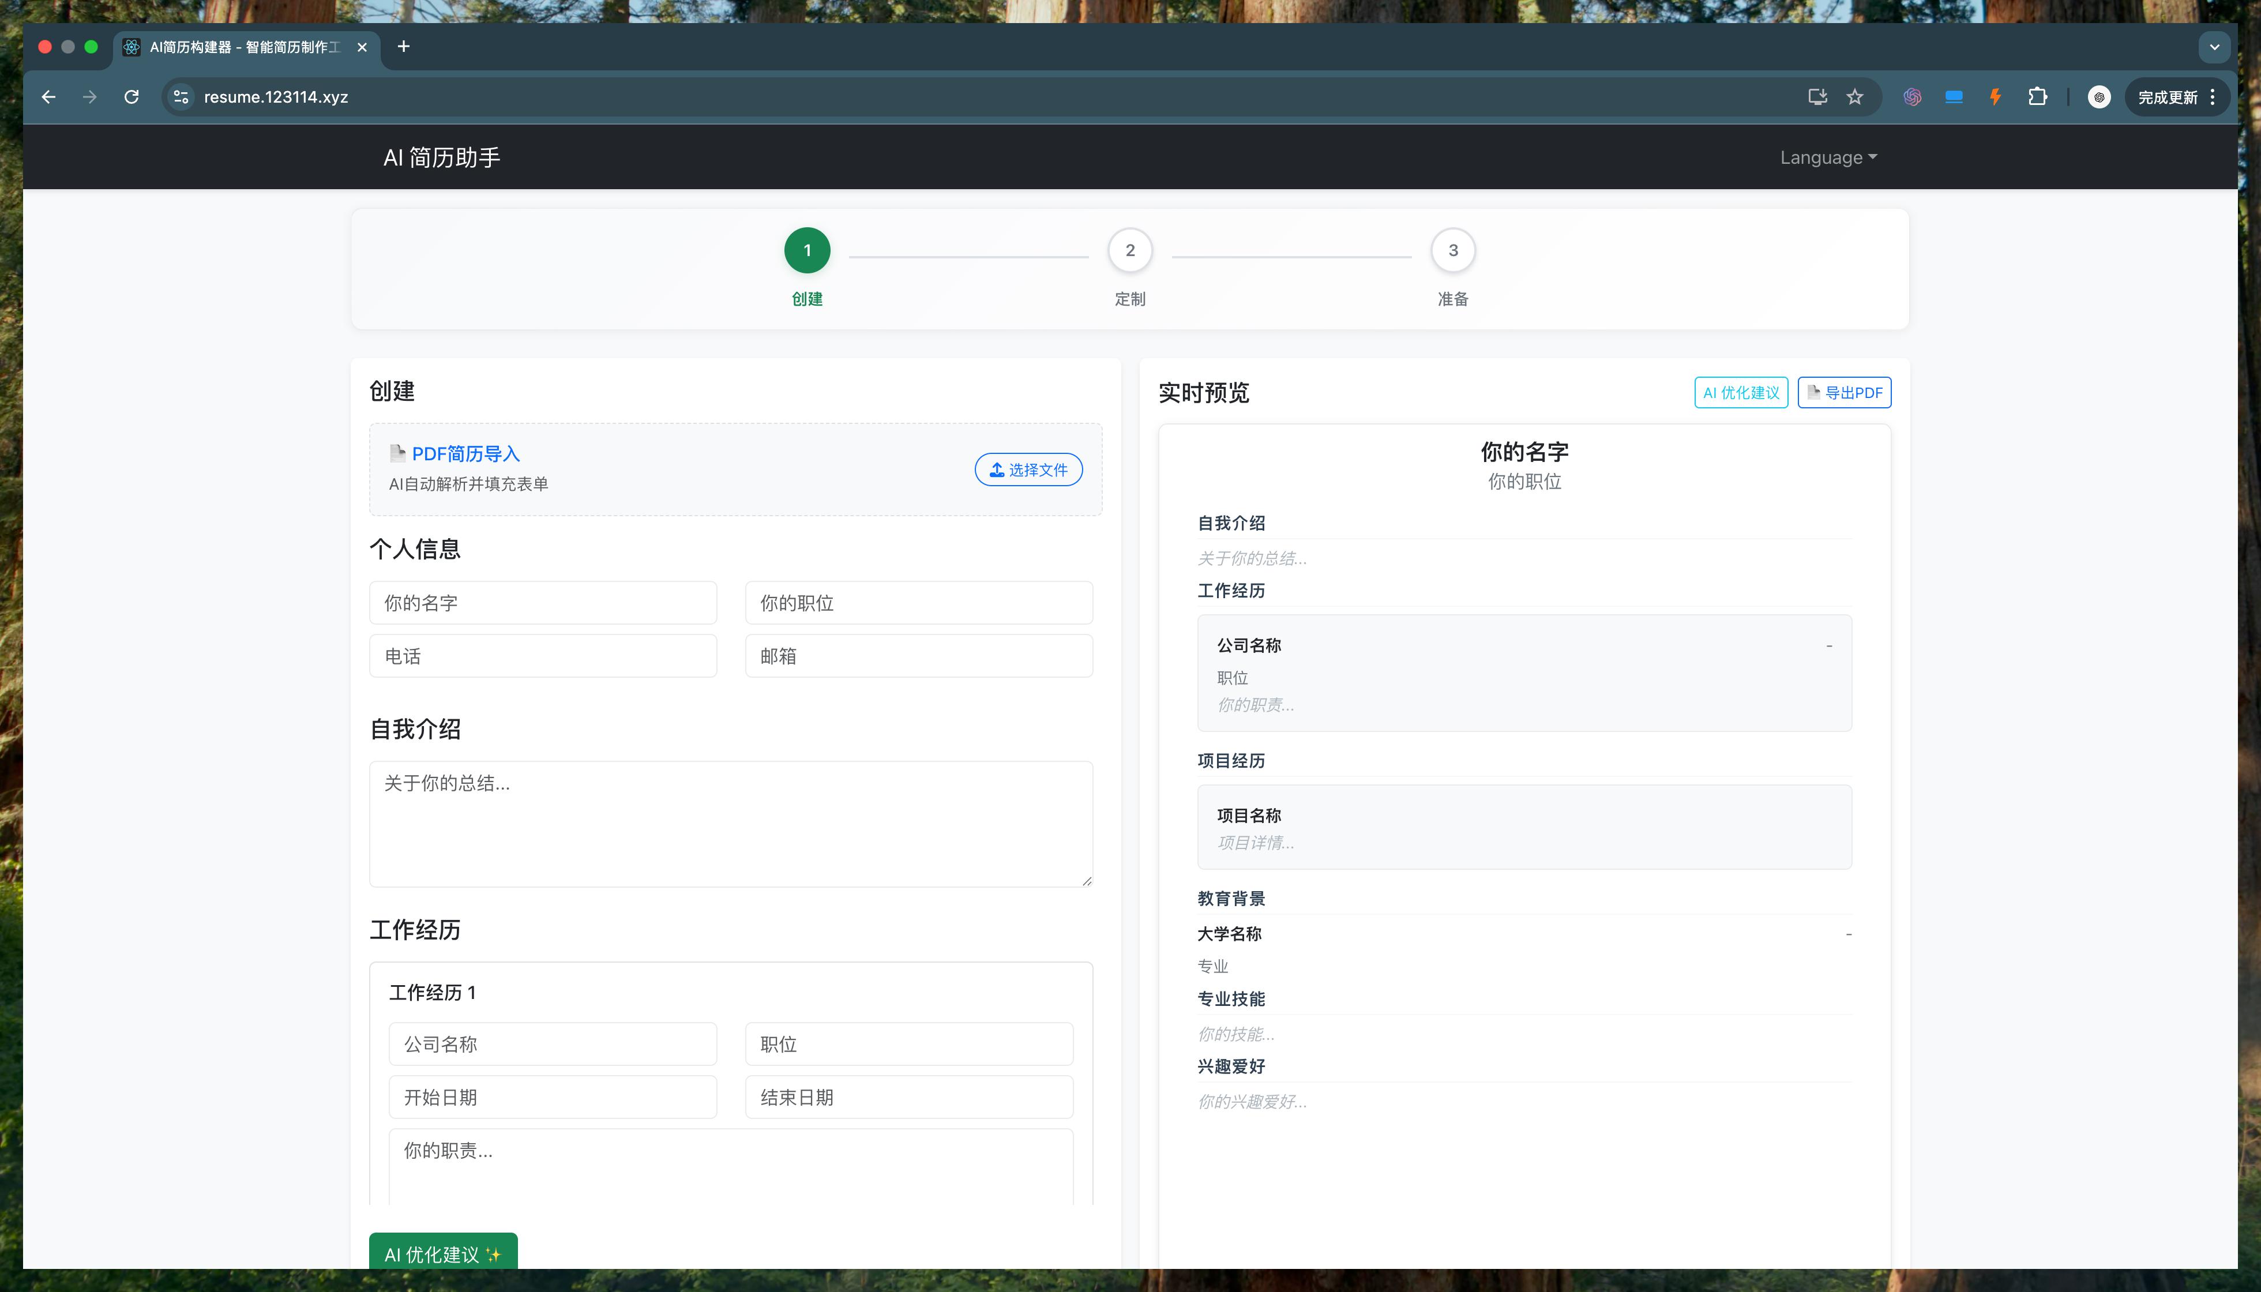The width and height of the screenshot is (2261, 1292).
Task: Select step 2 定制 circle
Action: (1130, 250)
